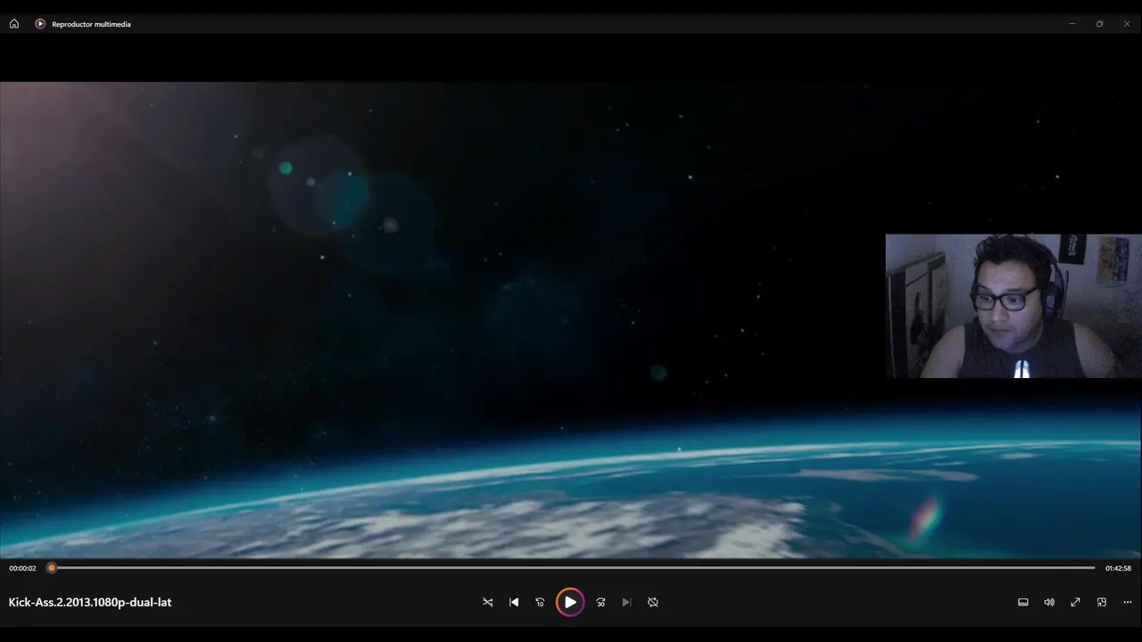The width and height of the screenshot is (1142, 642).
Task: Switch to full screen view
Action: click(x=1075, y=602)
